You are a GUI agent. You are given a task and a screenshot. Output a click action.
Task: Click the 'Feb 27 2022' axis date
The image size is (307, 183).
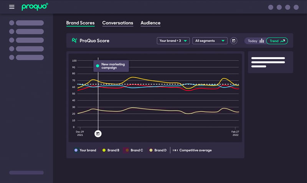pyautogui.click(x=235, y=133)
